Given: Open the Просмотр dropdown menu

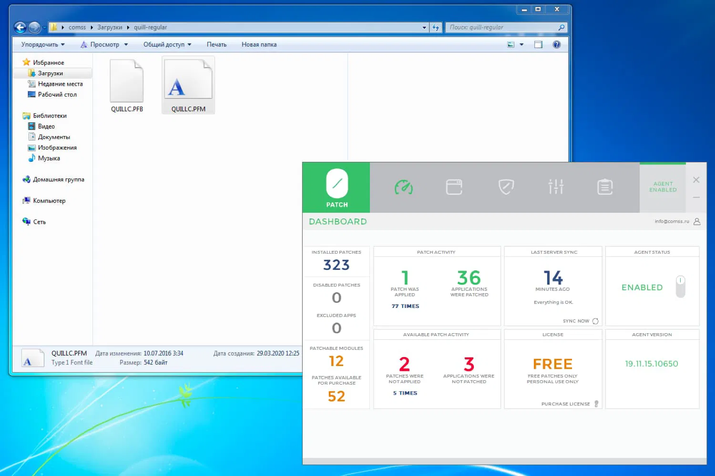Looking at the screenshot, I should click(104, 44).
